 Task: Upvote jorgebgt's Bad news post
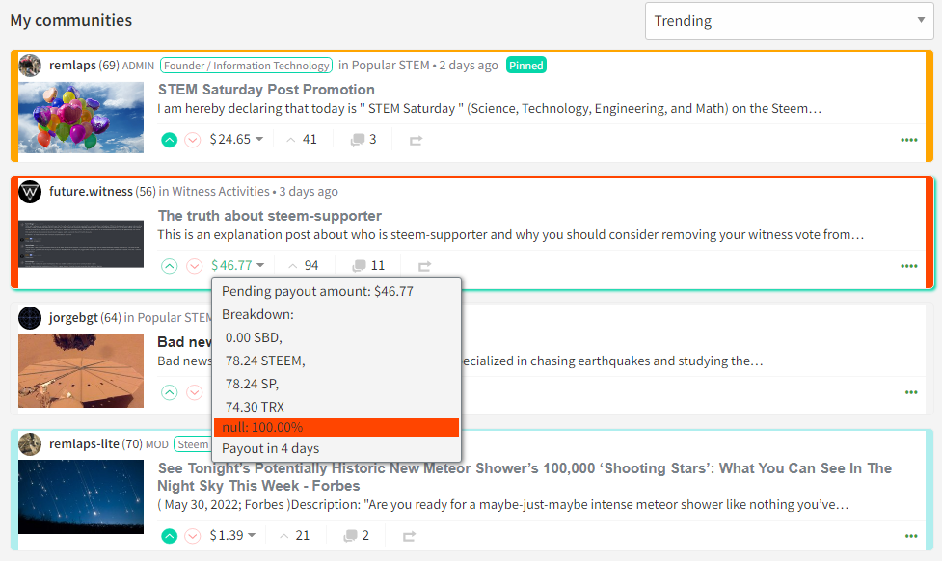(x=170, y=392)
